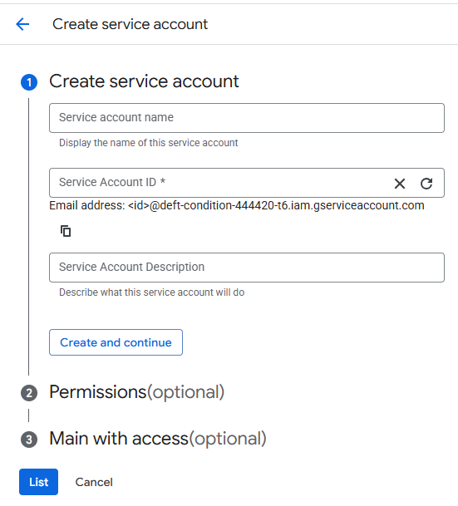Cancel the service account creation
This screenshot has height=506, width=458.
tap(94, 482)
